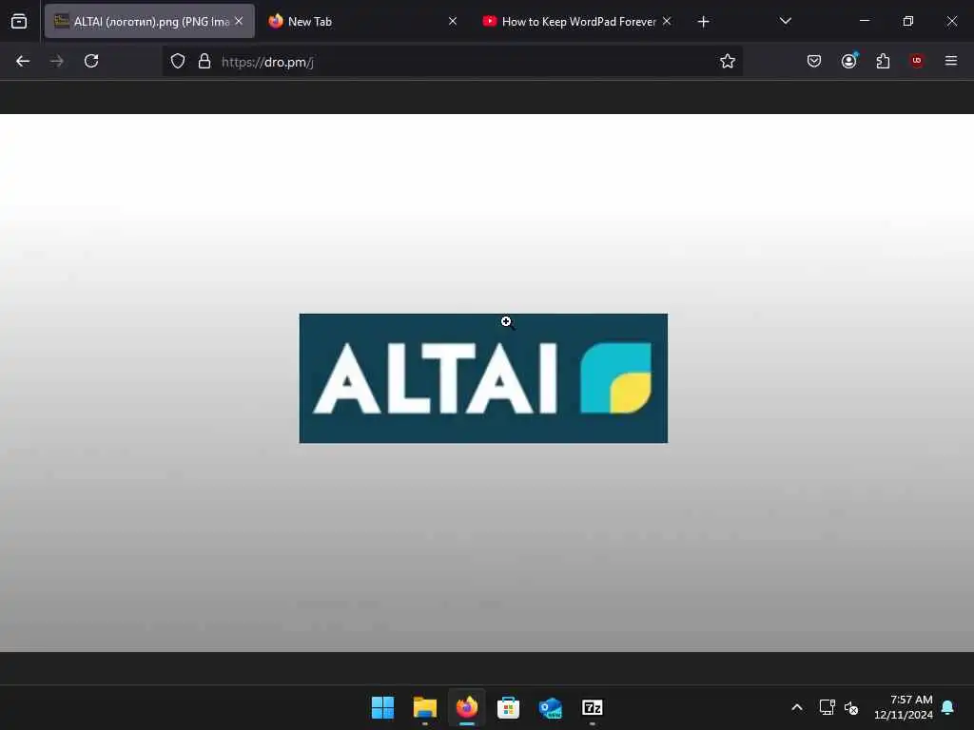This screenshot has width=974, height=730.
Task: Open Firefox View icon in tab bar
Action: [x=19, y=22]
